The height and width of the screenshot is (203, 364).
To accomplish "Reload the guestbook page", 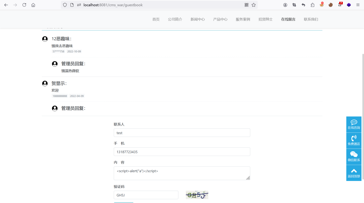I will (24, 5).
